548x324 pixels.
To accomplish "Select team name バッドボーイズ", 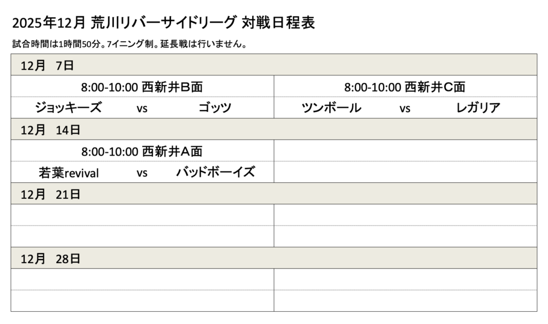I will coord(215,173).
